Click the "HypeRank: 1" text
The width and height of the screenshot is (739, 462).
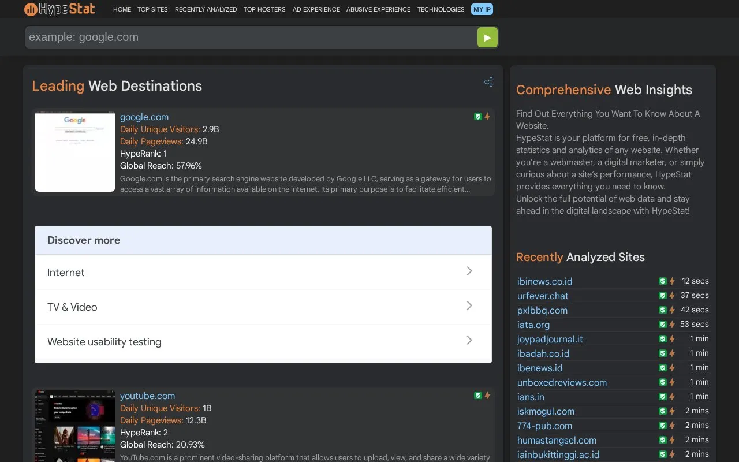(x=143, y=154)
